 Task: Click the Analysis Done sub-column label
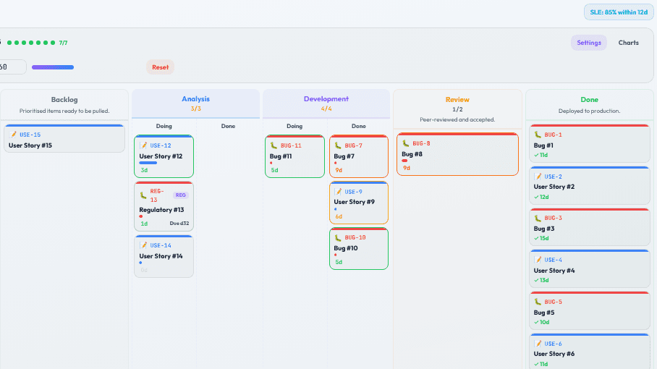pyautogui.click(x=228, y=126)
